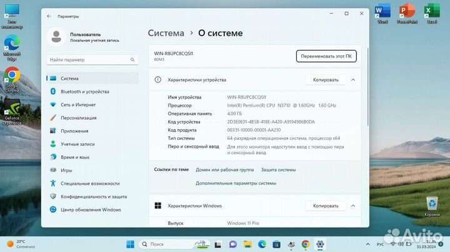
Task: Go back using the Settings back arrow
Action: point(49,16)
